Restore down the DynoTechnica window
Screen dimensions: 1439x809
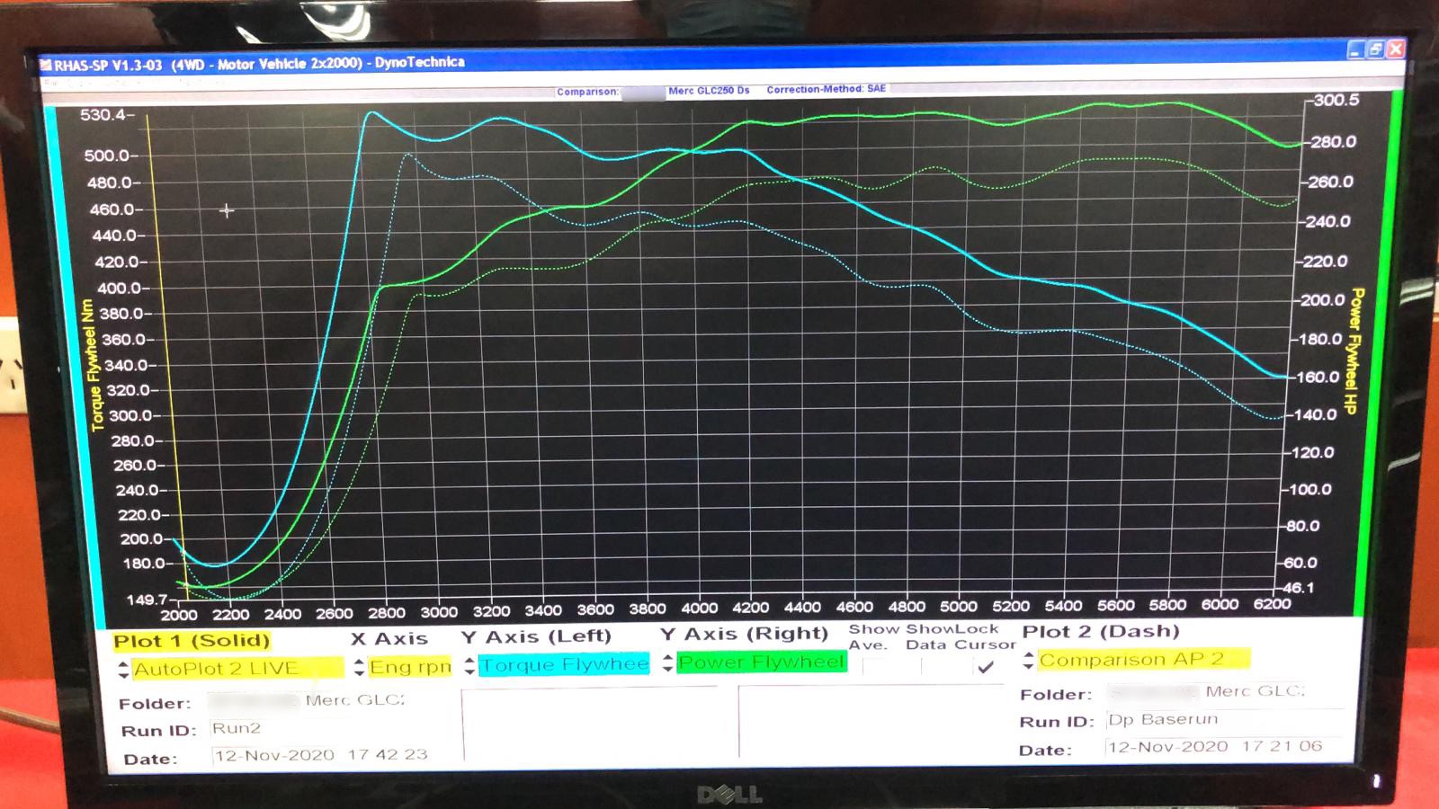(x=1375, y=50)
